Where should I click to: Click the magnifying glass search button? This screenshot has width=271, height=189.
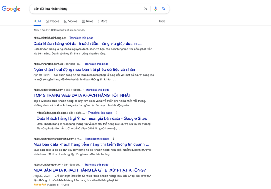pos(164,9)
